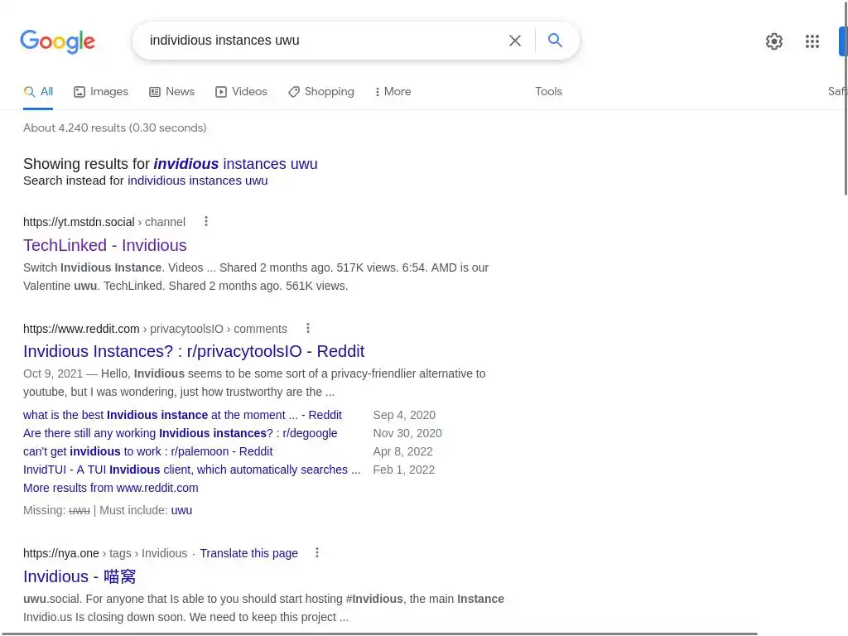Open the InvidTUI client Reddit link
The height and width of the screenshot is (636, 848).
191,470
